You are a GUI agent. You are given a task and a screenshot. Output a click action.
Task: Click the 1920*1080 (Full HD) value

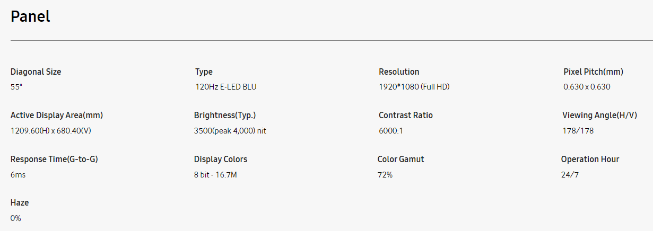(x=414, y=87)
